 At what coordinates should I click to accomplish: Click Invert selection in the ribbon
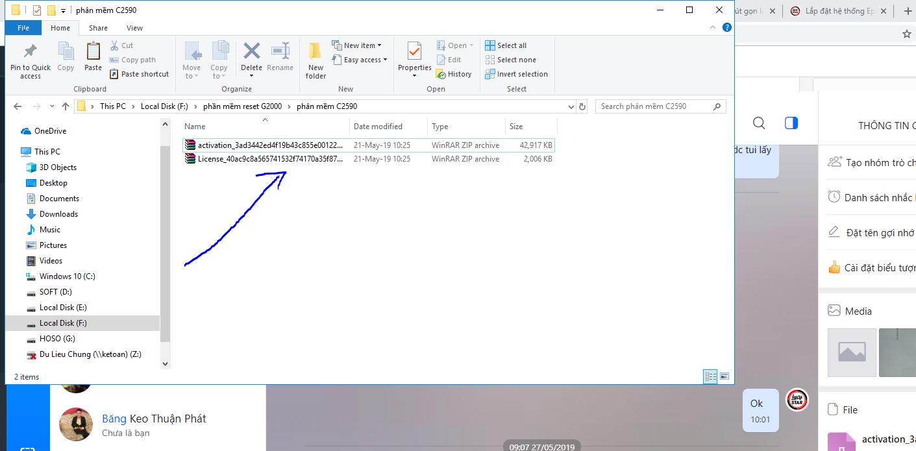[x=517, y=74]
